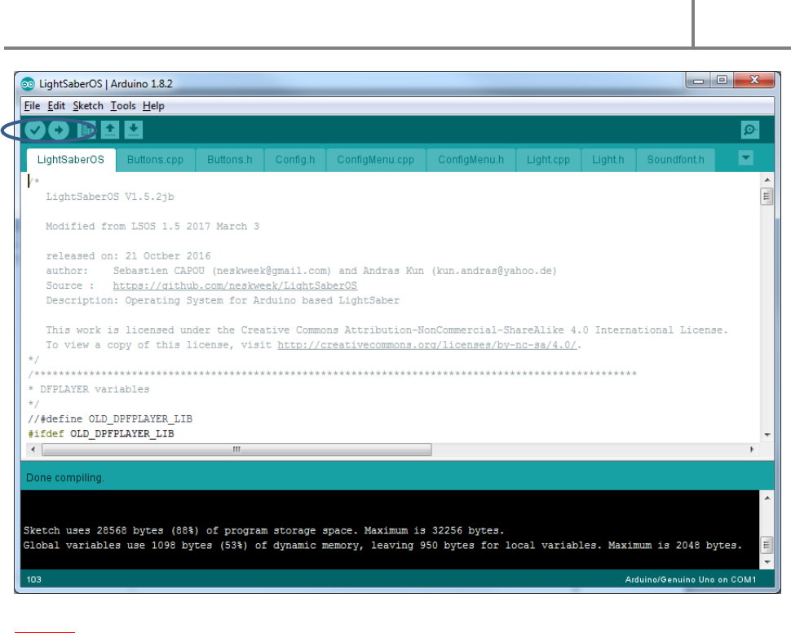Viewport: 791px width, 633px height.
Task: Click the 'Modified from LSOS 1.5' line
Action: pos(152,227)
